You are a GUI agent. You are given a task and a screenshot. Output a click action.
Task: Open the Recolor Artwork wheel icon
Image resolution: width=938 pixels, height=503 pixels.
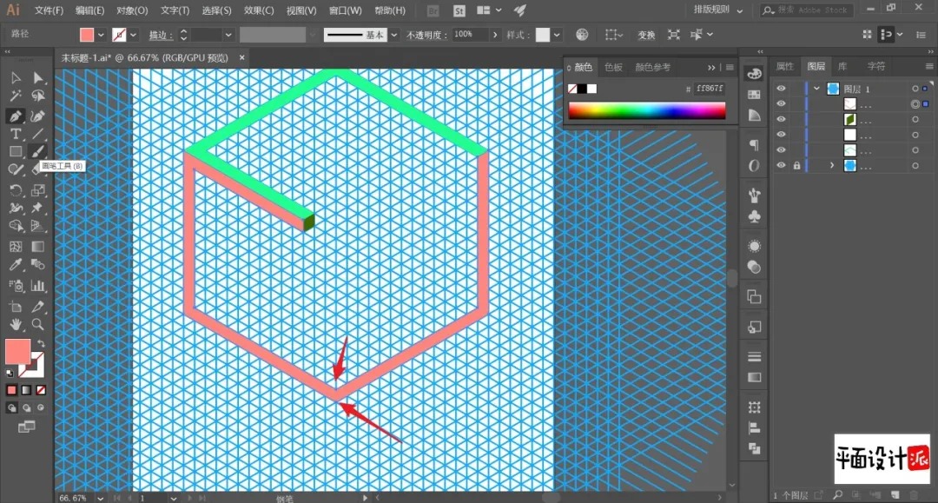[x=581, y=35]
